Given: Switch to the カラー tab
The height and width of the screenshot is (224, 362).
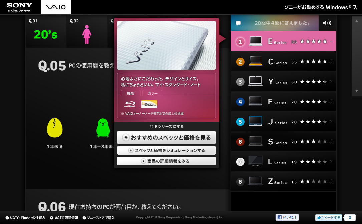Looking at the screenshot, I should pos(152,93).
